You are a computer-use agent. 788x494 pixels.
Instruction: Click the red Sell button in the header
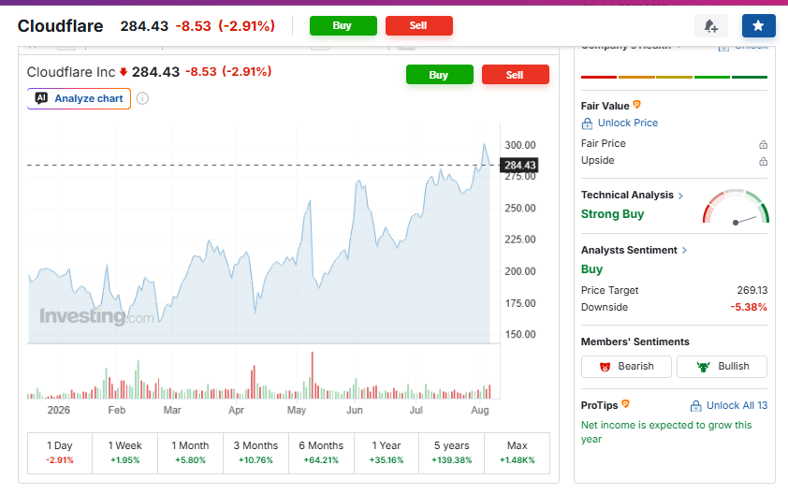(418, 25)
